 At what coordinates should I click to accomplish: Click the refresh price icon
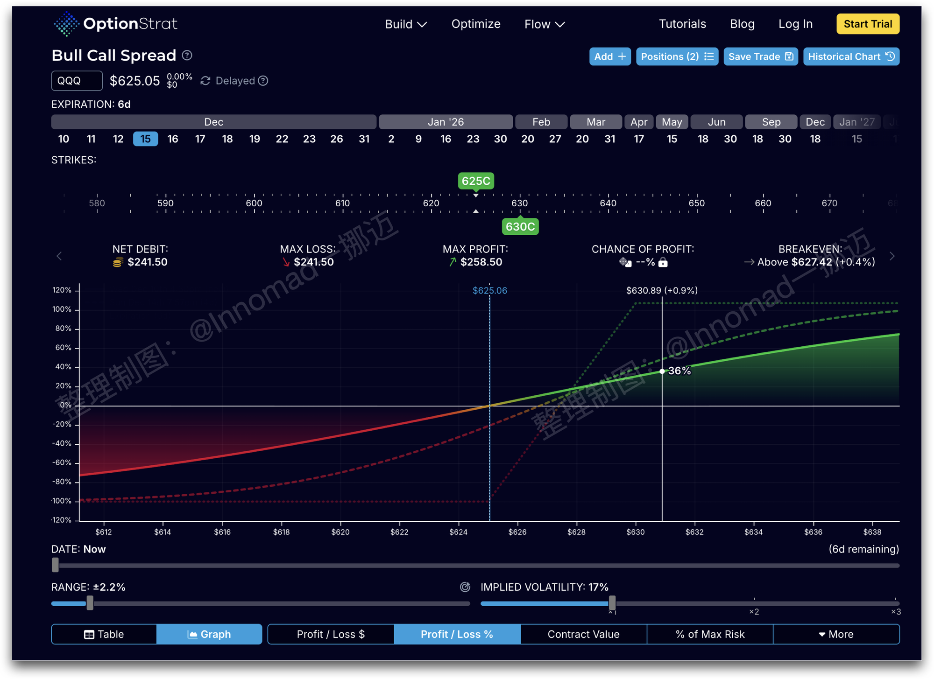205,81
